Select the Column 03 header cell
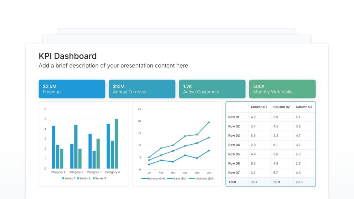This screenshot has width=354, height=199. pyautogui.click(x=304, y=107)
